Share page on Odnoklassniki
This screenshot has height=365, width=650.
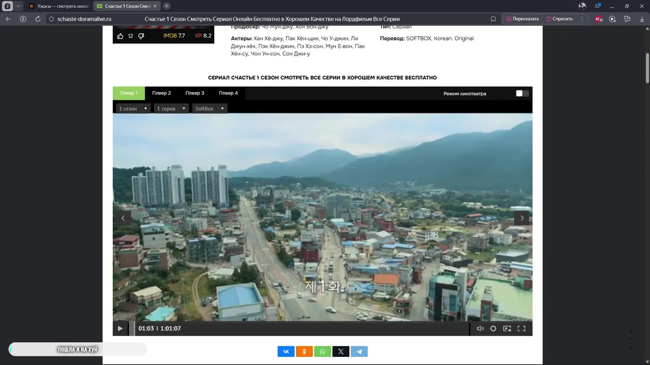(304, 351)
